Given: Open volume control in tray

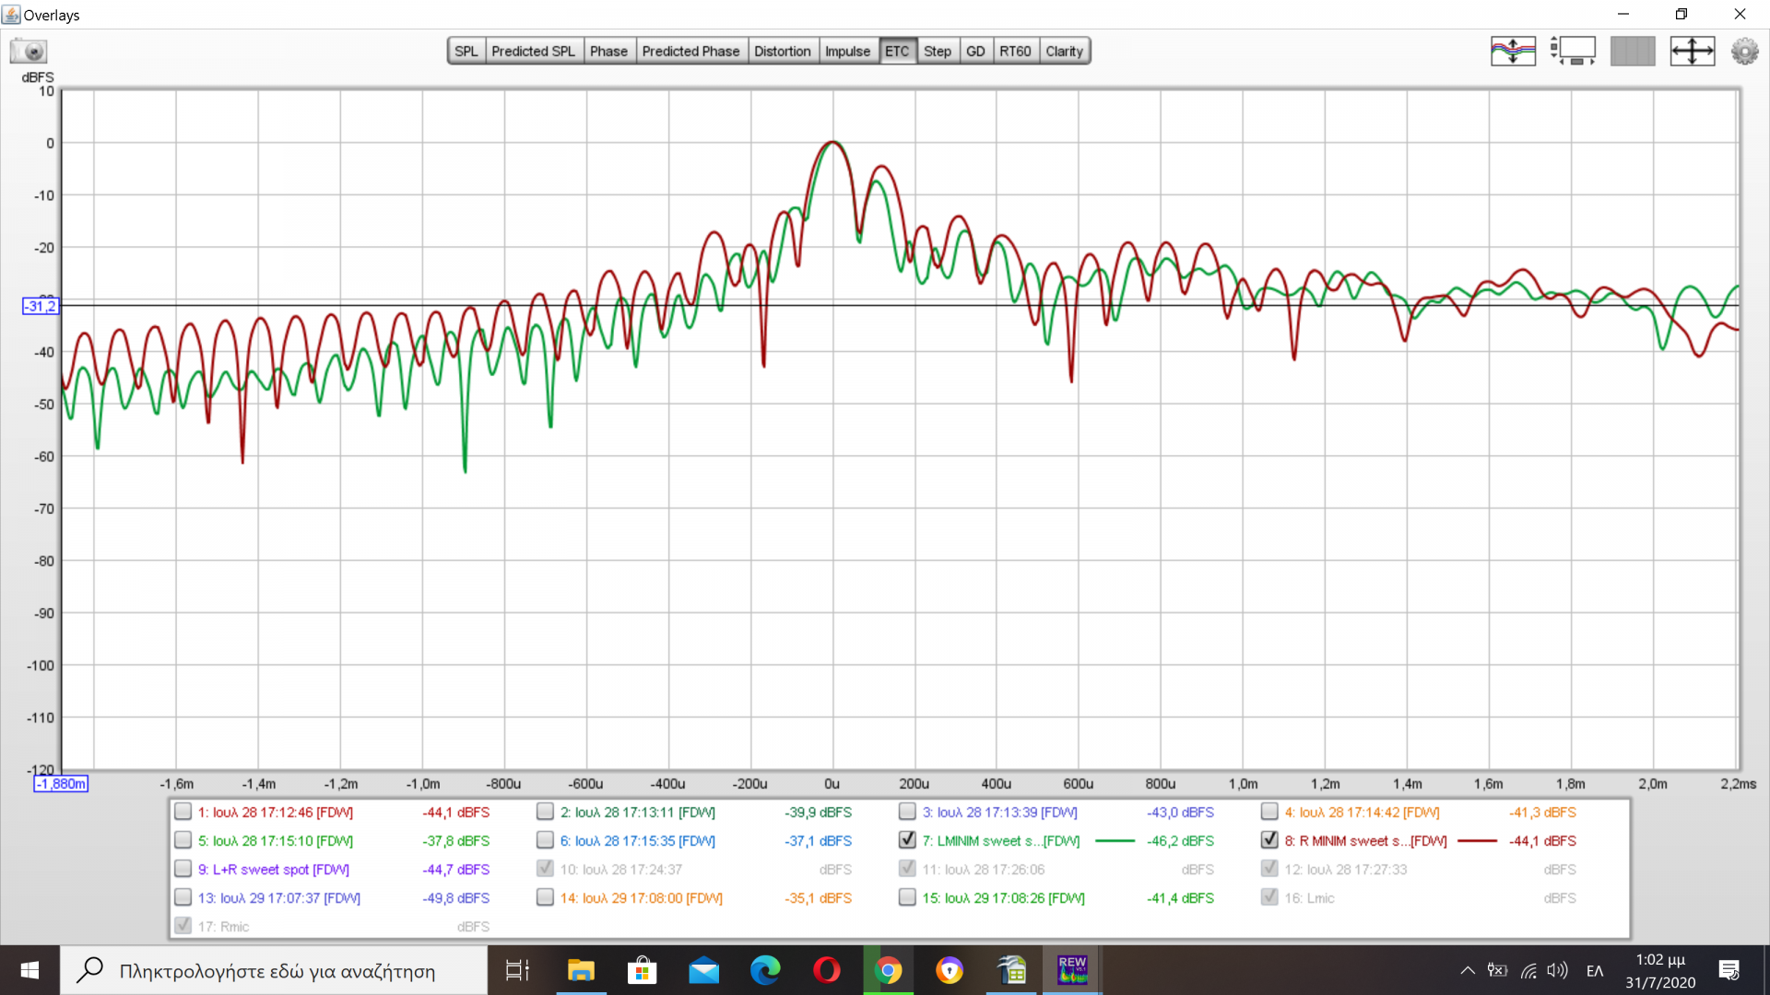Looking at the screenshot, I should point(1557,970).
